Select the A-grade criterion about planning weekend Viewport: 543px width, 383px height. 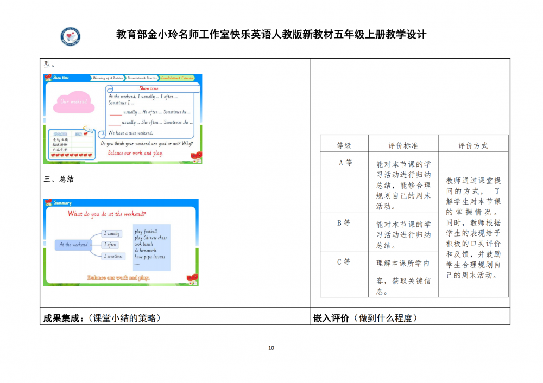(x=403, y=185)
